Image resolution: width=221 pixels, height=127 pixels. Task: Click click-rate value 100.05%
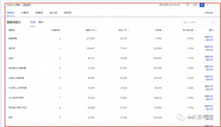click(157, 58)
